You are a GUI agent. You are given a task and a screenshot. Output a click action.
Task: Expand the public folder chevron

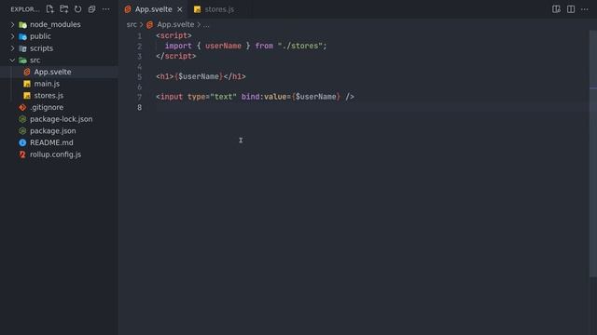tap(12, 36)
